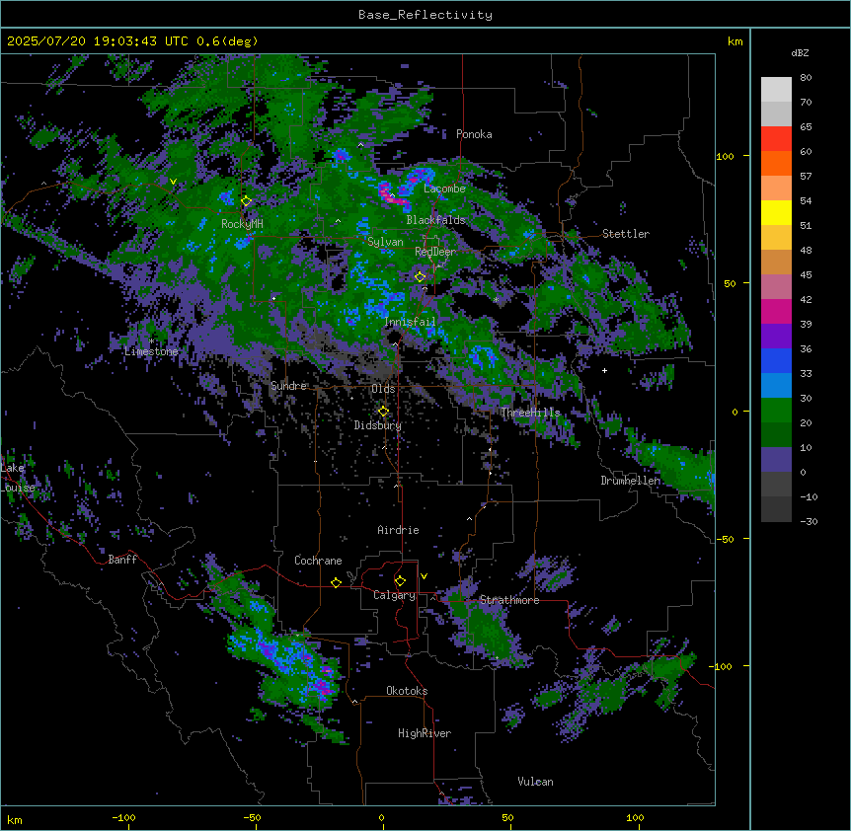Click the Lake Louise label
This screenshot has width=851, height=831.
18,478
